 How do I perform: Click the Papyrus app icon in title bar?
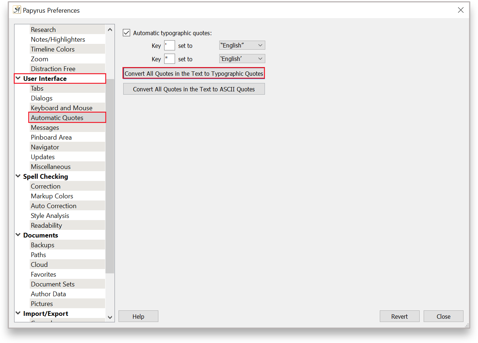[17, 10]
